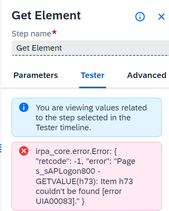The height and width of the screenshot is (211, 169).
Task: Open the step information icon beside the title
Action: tap(140, 17)
